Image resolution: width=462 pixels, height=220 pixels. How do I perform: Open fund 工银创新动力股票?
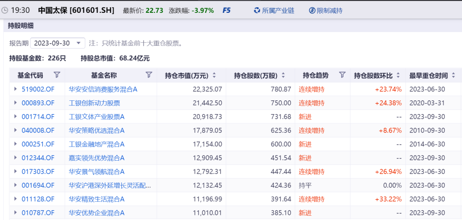click(94, 103)
